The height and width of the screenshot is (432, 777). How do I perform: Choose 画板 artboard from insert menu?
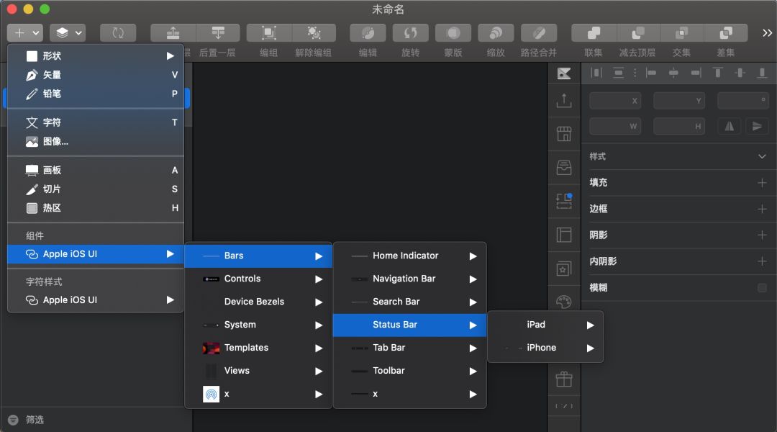pyautogui.click(x=96, y=170)
